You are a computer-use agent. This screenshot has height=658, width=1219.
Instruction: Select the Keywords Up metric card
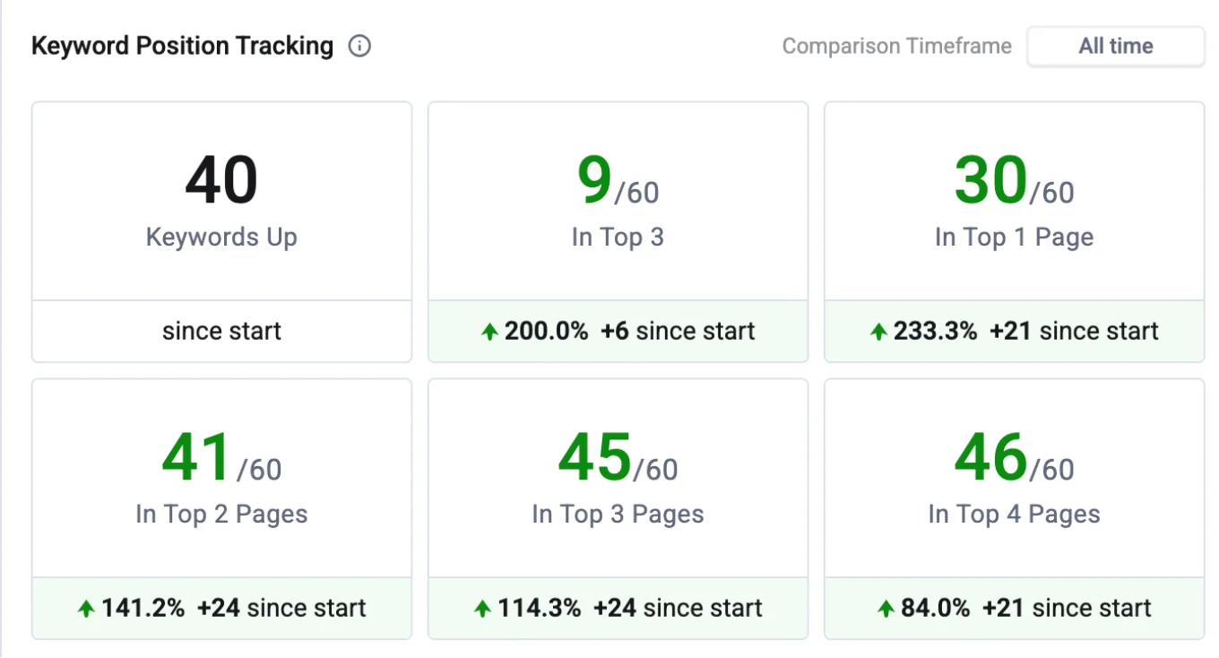point(221,201)
